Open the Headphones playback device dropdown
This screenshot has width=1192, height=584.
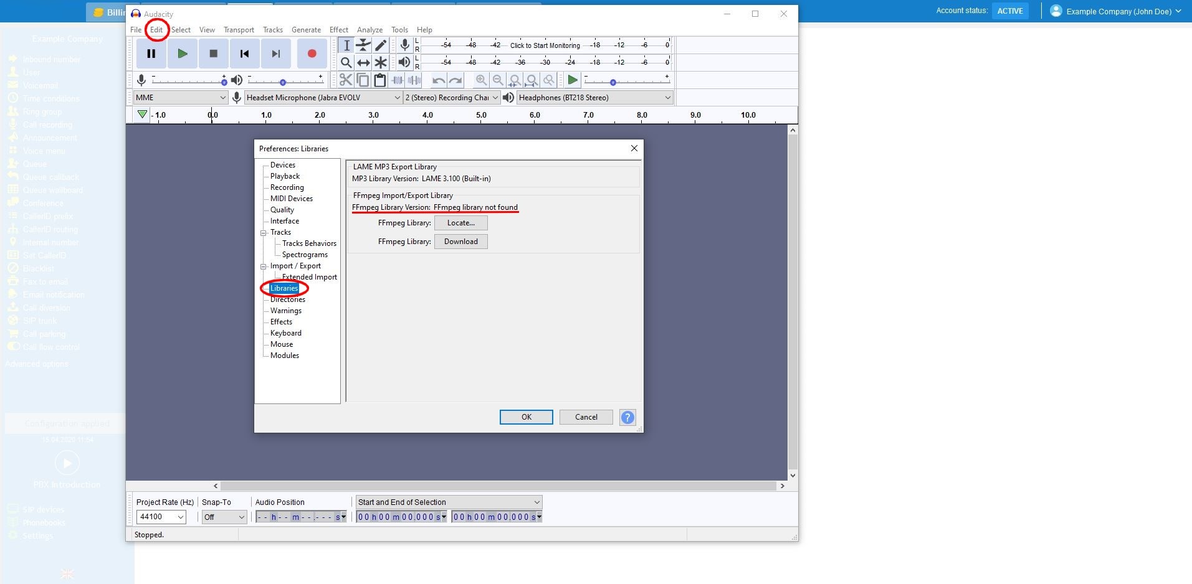[595, 97]
